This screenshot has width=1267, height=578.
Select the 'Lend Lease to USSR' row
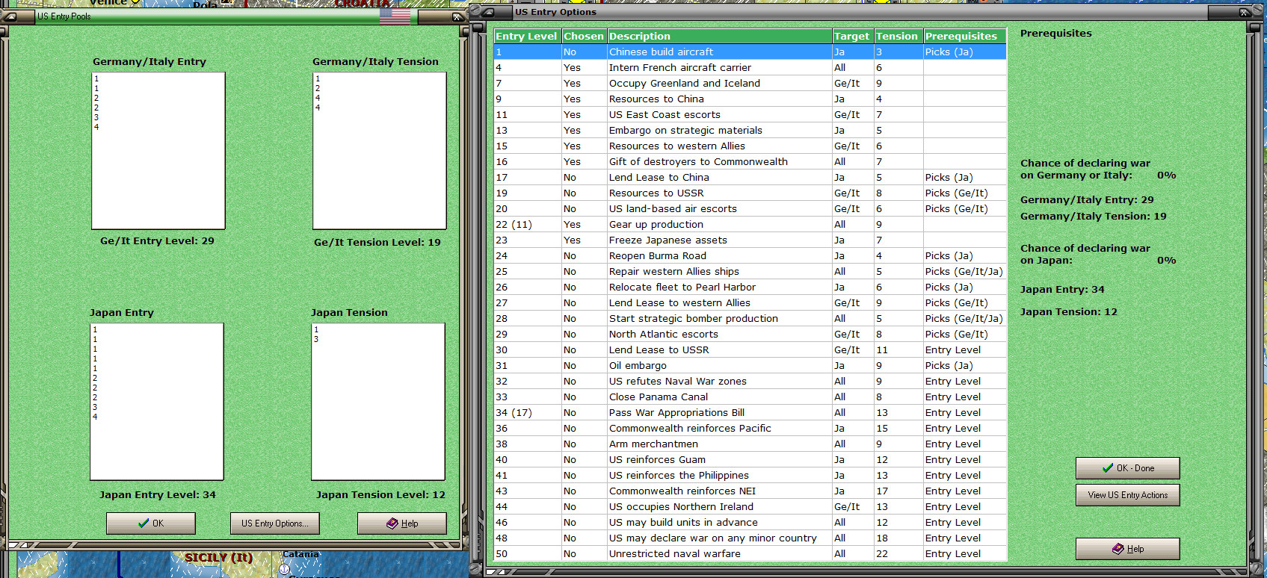pyautogui.click(x=750, y=350)
